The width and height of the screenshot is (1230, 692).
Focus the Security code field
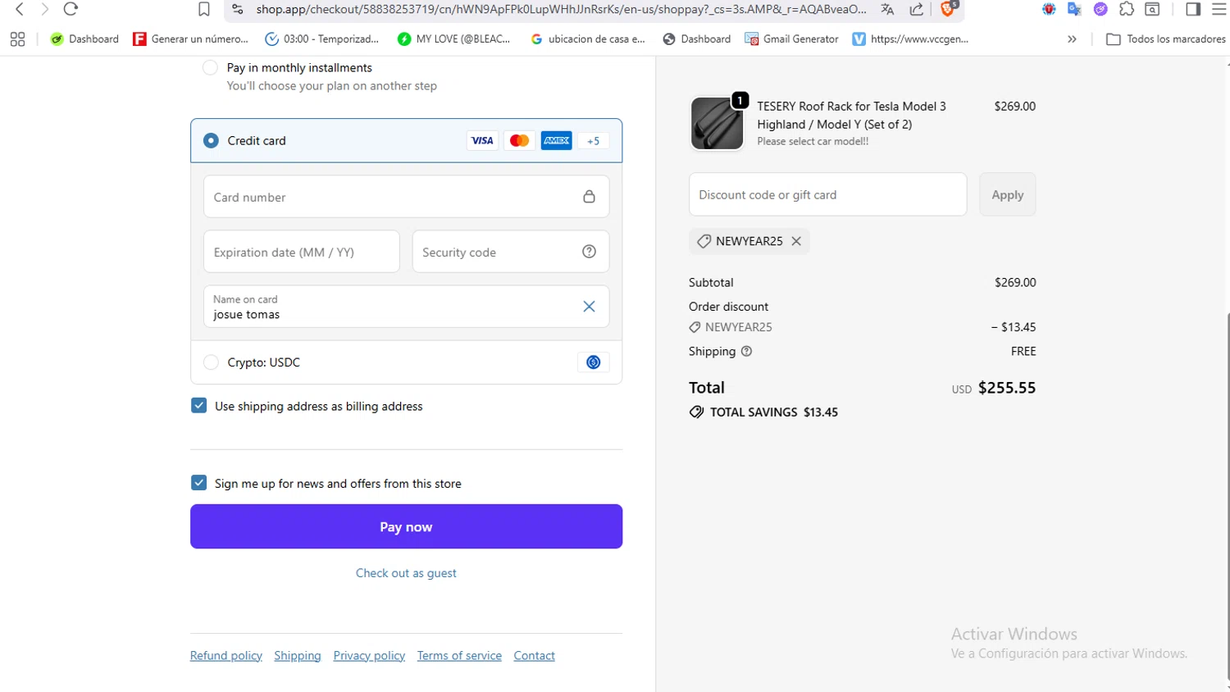(x=510, y=252)
